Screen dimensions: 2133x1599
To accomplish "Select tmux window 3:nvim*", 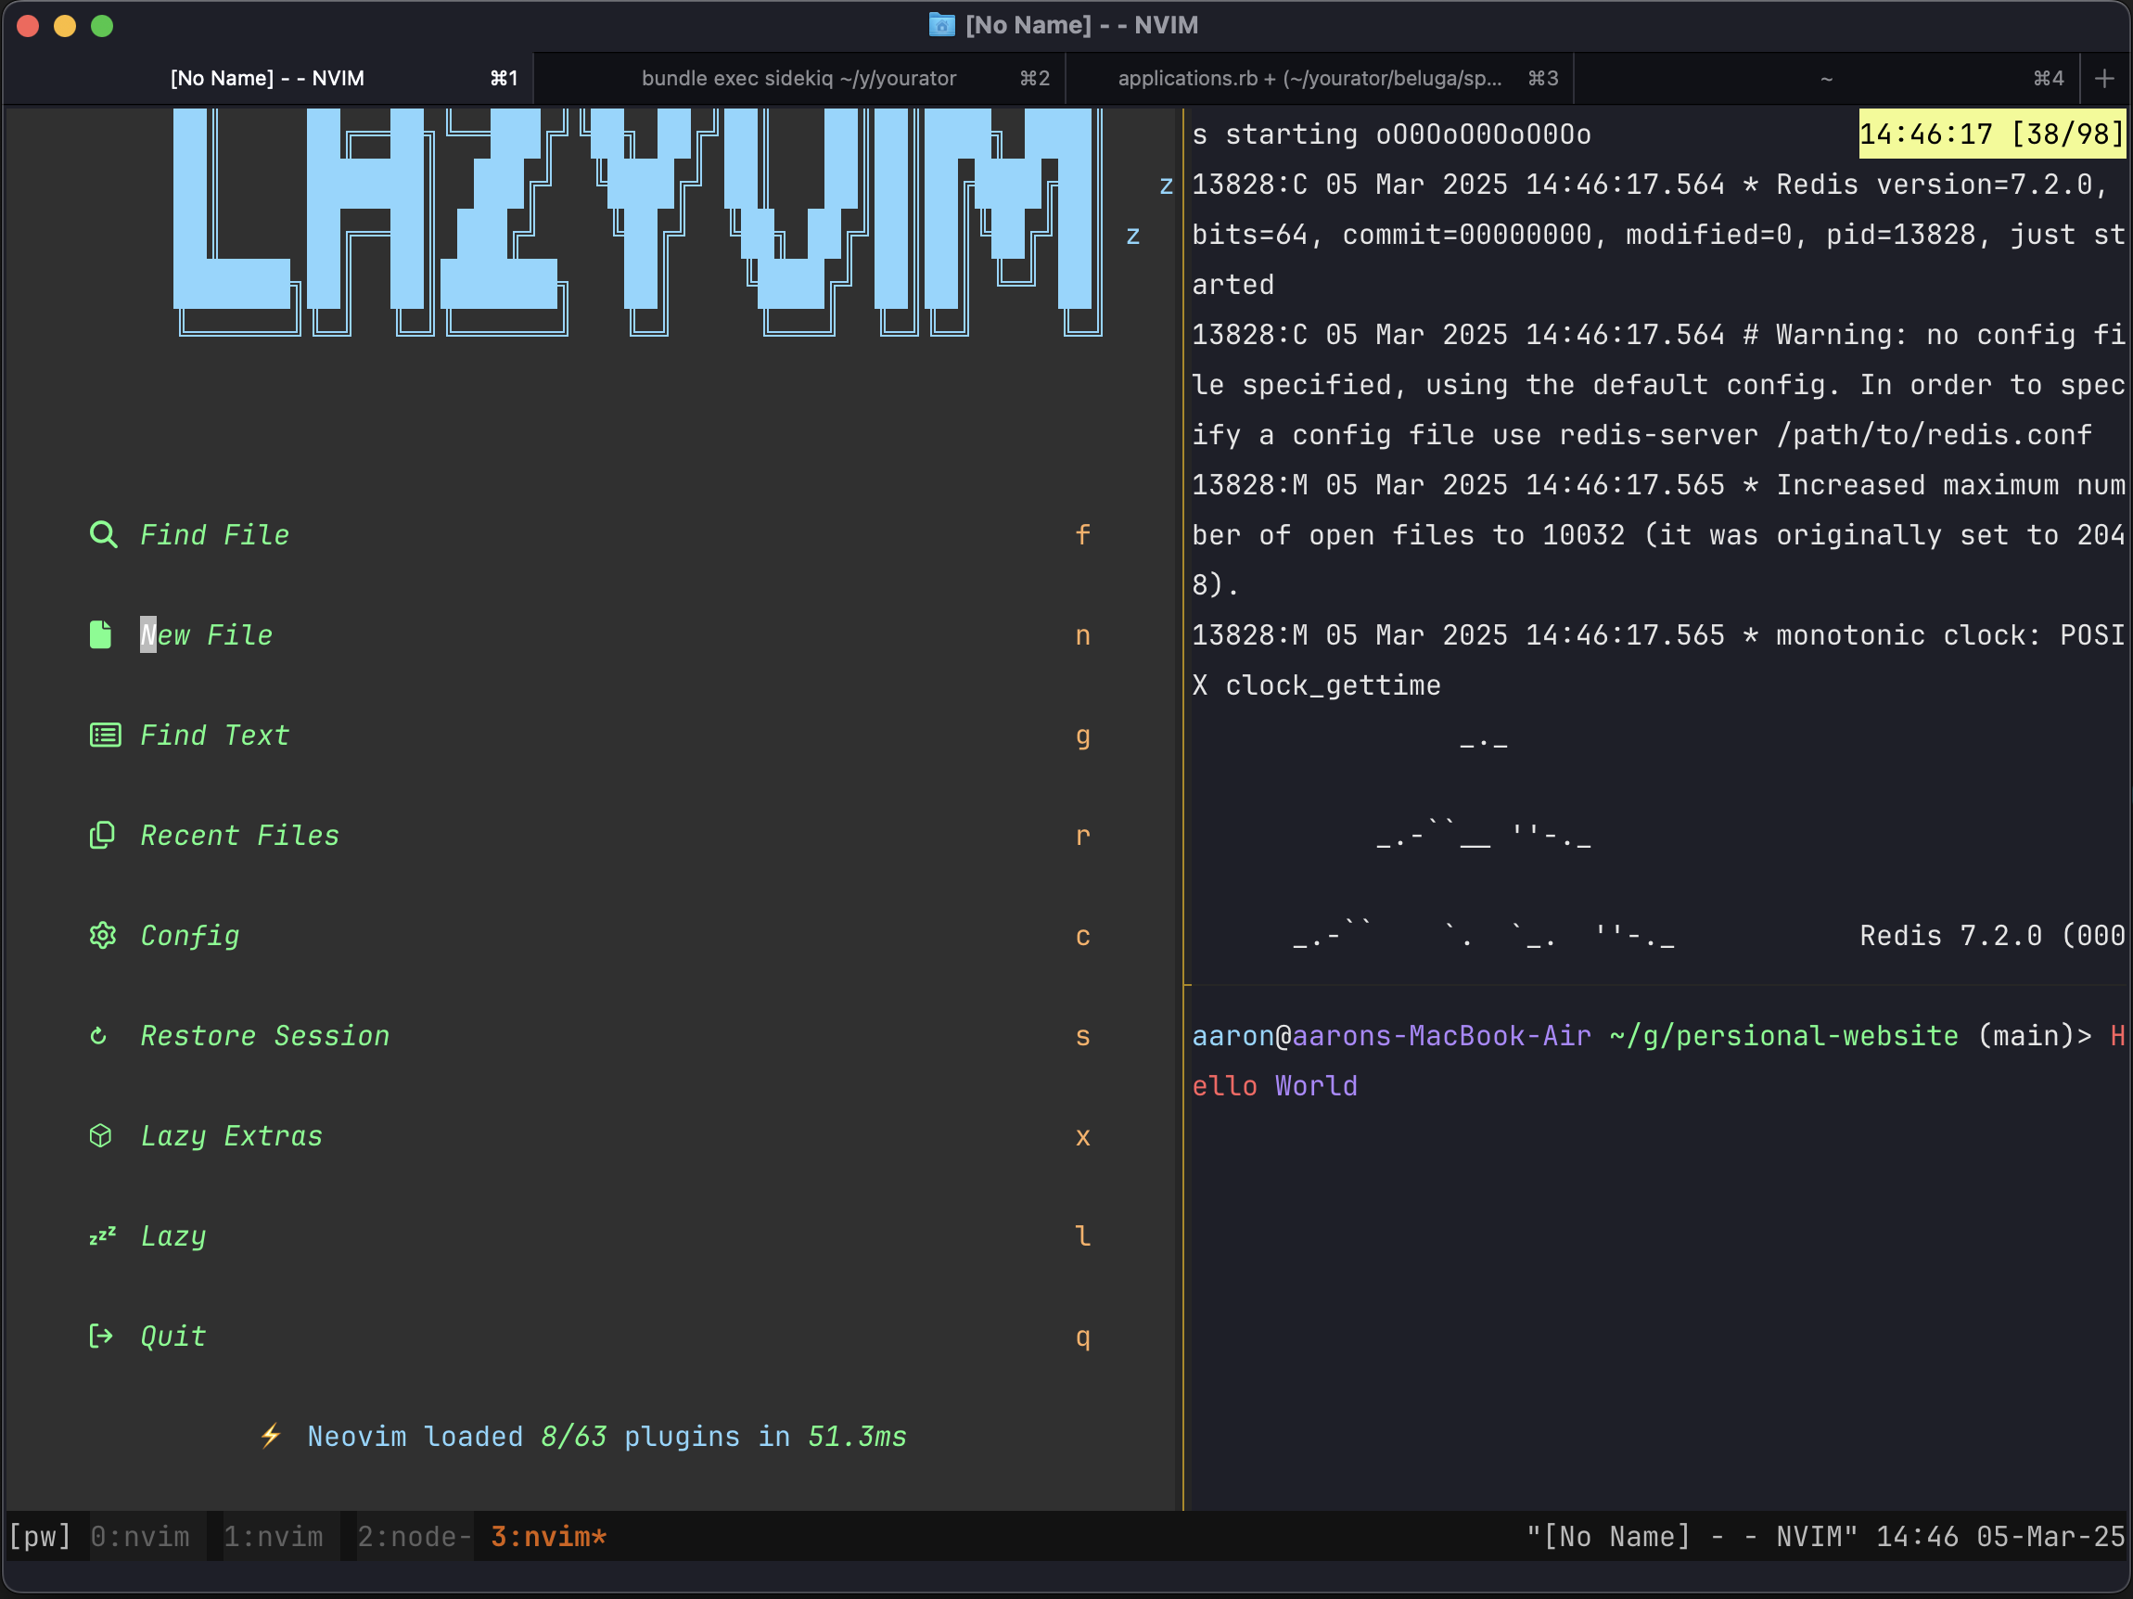I will (549, 1536).
